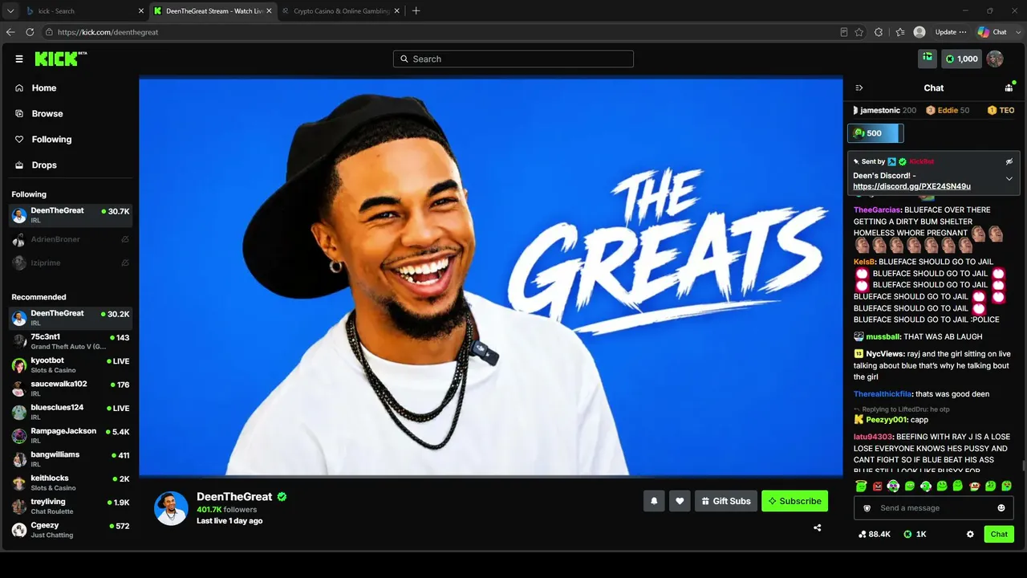
Task: Go to the Kick logo homepage
Action: [x=60, y=59]
